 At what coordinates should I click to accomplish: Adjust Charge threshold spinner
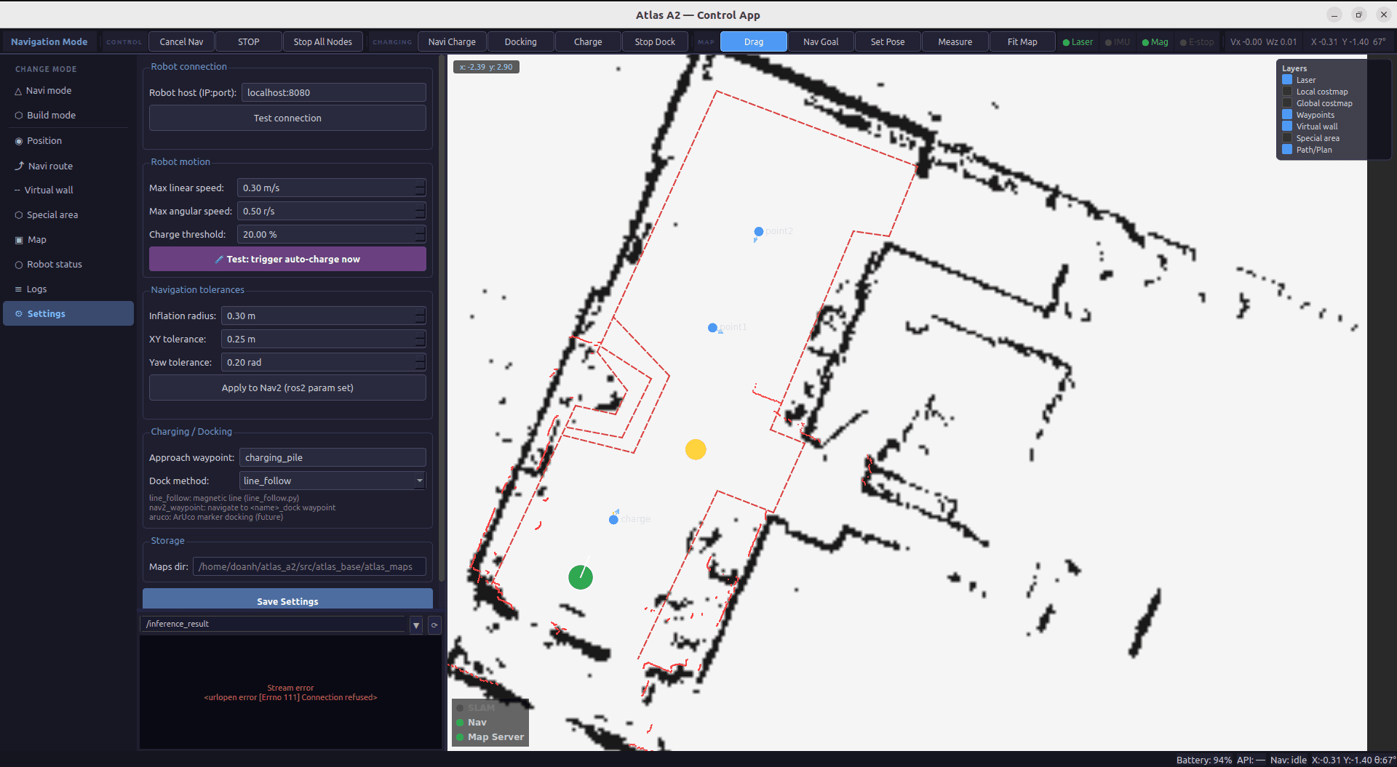pyautogui.click(x=420, y=235)
